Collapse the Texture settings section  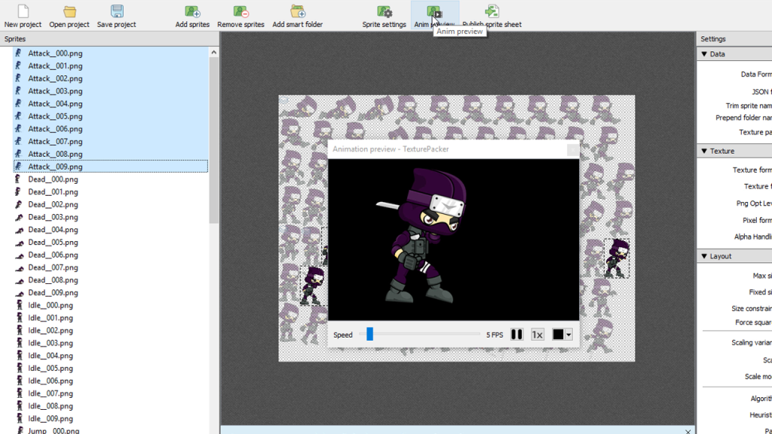coord(704,151)
